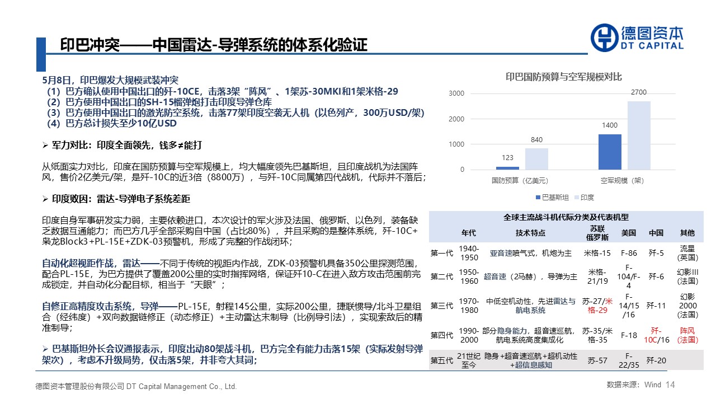The image size is (716, 403).
Task: Click the DT Capital circular logo icon
Action: pyautogui.click(x=605, y=38)
